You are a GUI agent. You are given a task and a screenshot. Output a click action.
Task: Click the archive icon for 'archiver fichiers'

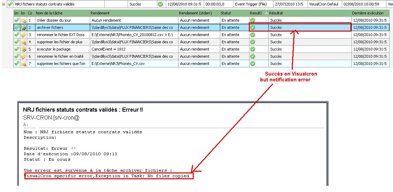[x=23, y=27]
